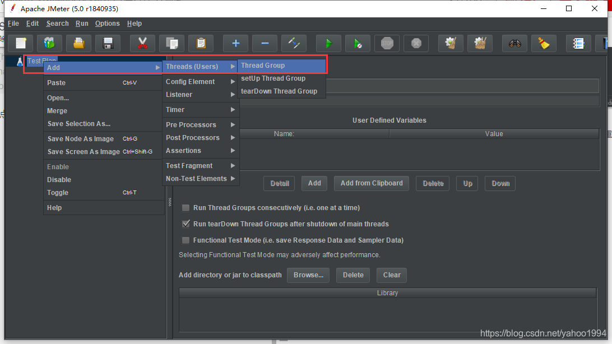This screenshot has width=612, height=344.
Task: Click the Expand All plus icon
Action: (x=236, y=43)
